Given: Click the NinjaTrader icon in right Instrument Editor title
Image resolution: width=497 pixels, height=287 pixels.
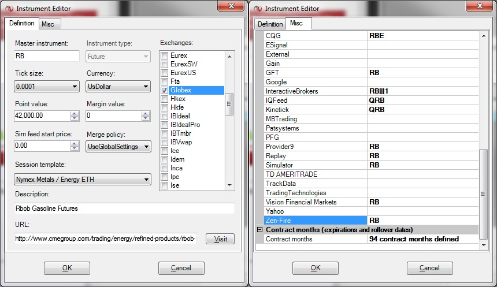Looking at the screenshot, I should (258, 9).
